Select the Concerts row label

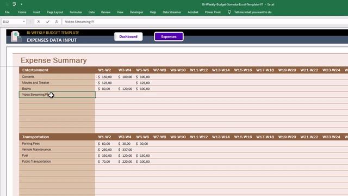click(28, 77)
